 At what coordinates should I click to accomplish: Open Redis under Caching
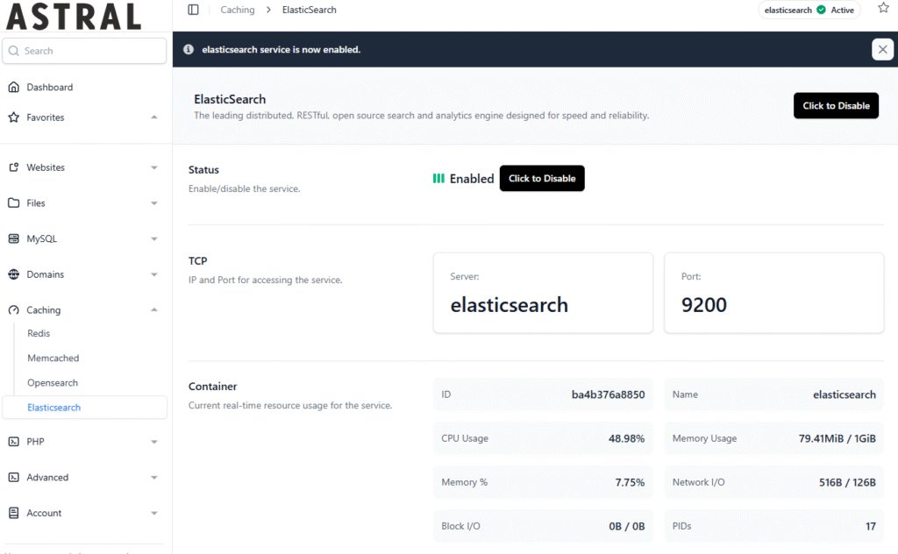[x=39, y=333]
